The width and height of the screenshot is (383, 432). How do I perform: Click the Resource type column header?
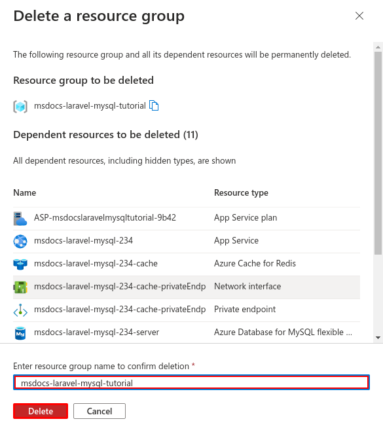pos(241,192)
